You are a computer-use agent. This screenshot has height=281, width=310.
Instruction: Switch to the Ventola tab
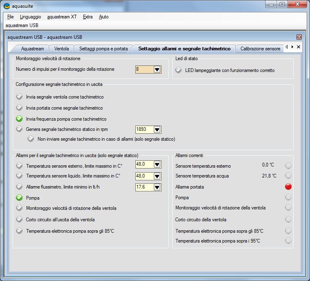[x=61, y=49]
